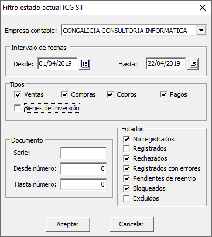Viewport: 212px width, 237px height.
Task: Toggle the Pagos checkbox
Action: tap(163, 94)
